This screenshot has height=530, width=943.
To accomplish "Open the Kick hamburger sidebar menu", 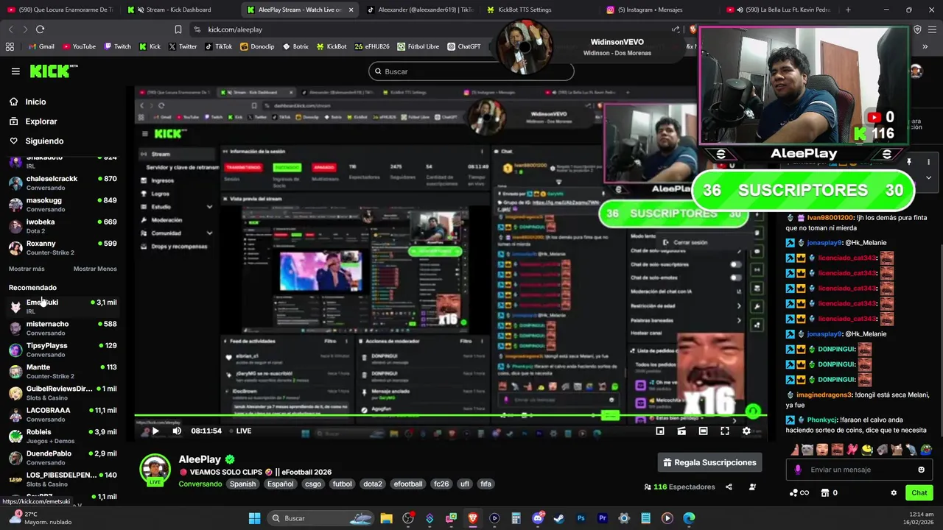I will [15, 71].
